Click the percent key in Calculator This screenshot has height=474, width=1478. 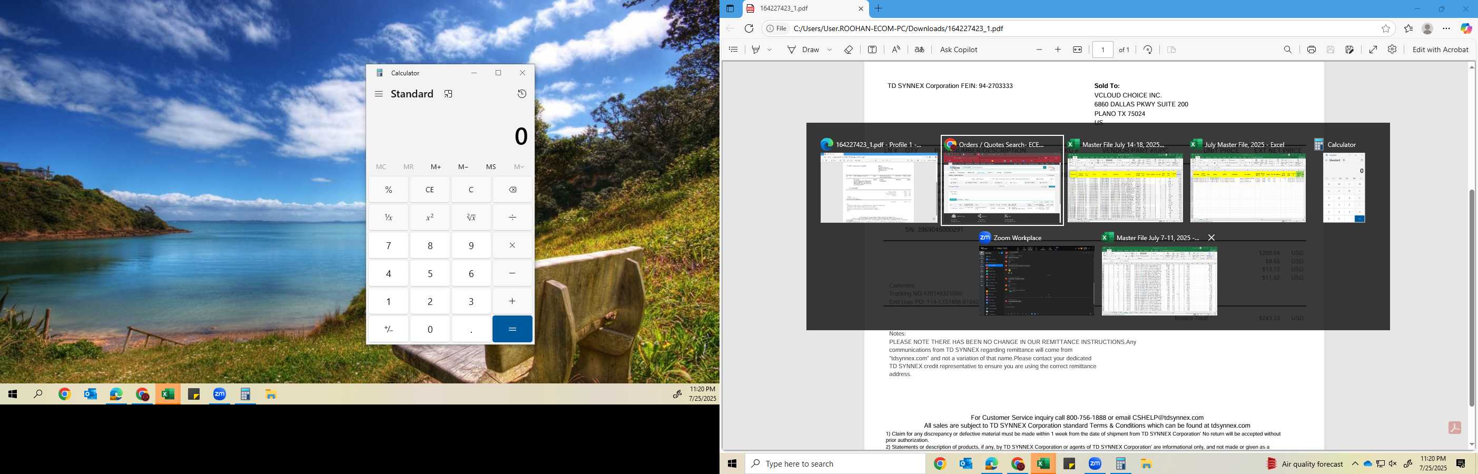click(x=388, y=190)
